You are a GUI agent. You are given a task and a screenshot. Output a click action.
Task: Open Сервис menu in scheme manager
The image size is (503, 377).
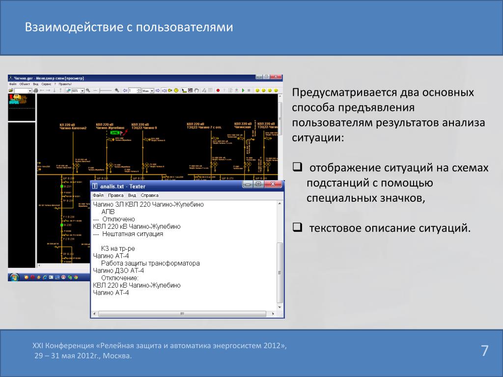46,84
